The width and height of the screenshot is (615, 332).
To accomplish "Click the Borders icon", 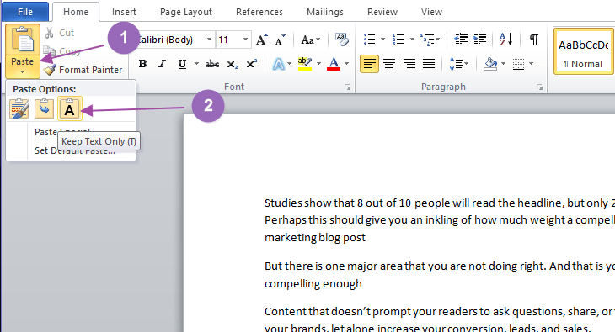I will pos(518,64).
